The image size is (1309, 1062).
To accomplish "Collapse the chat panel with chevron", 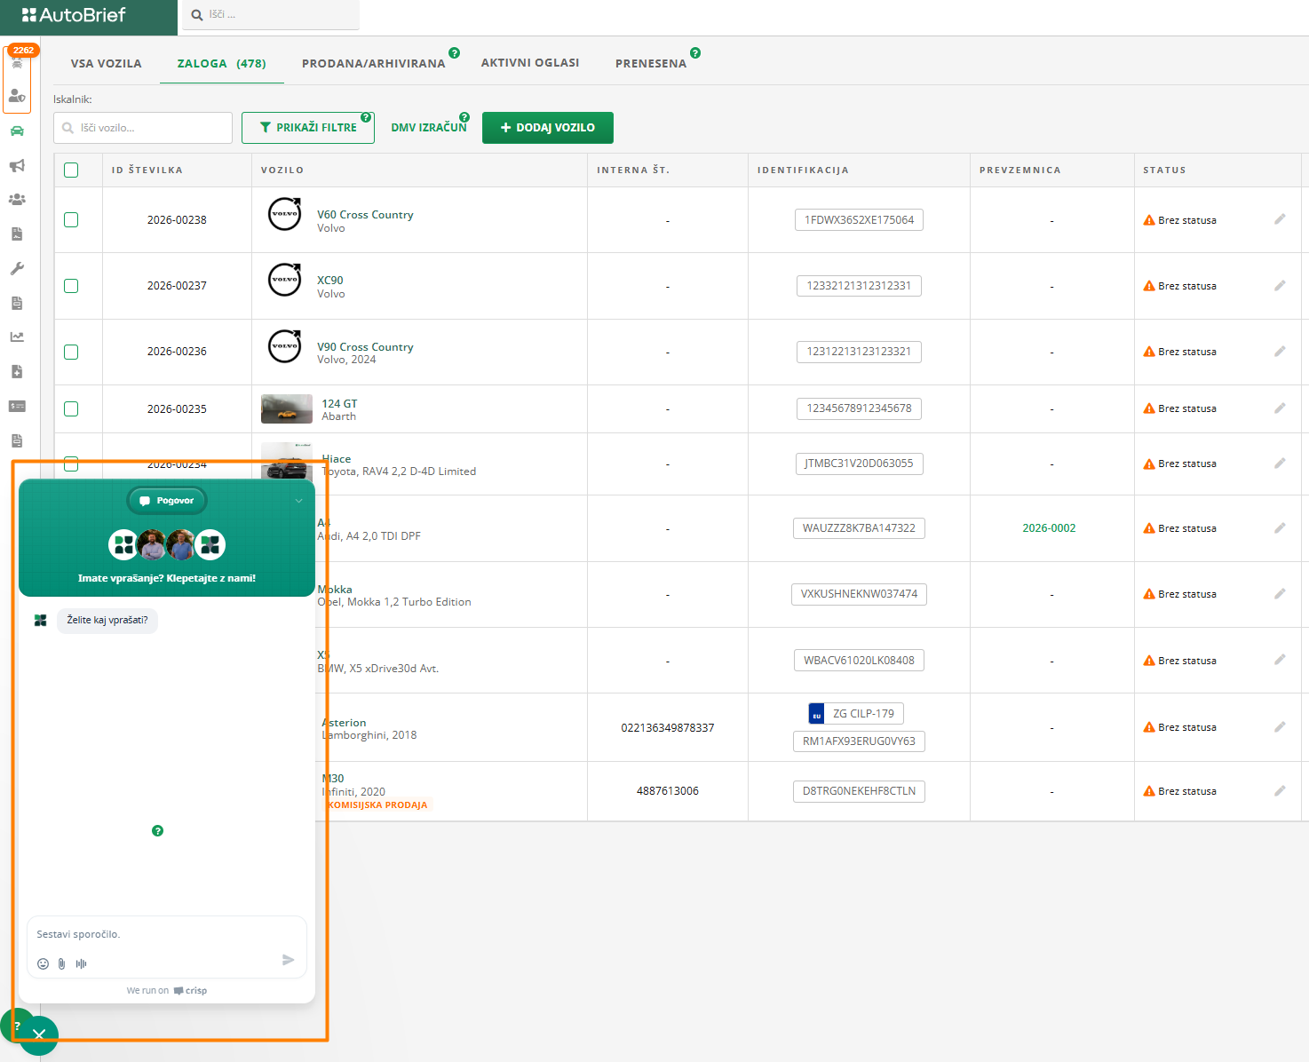I will (298, 501).
